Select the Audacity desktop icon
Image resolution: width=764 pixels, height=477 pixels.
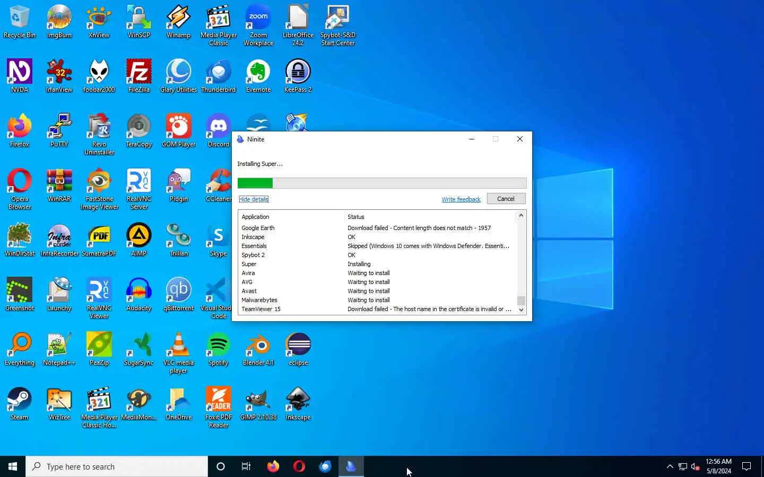coord(138,295)
